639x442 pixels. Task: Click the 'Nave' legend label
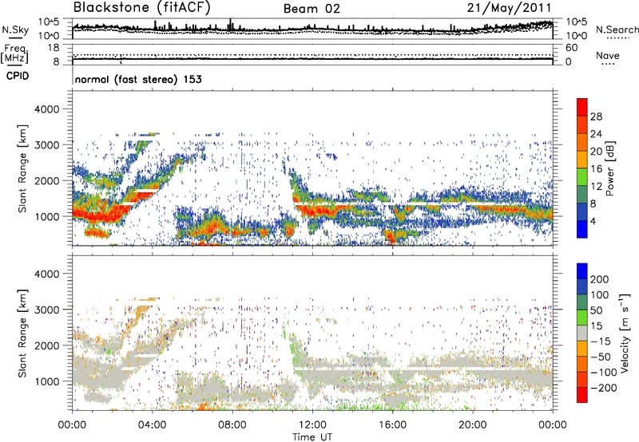608,56
